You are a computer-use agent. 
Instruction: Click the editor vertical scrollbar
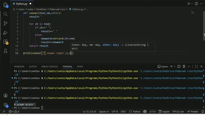click(x=204, y=26)
